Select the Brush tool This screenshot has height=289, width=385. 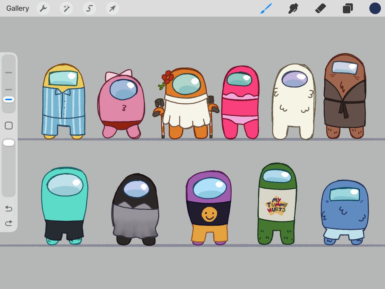(266, 8)
